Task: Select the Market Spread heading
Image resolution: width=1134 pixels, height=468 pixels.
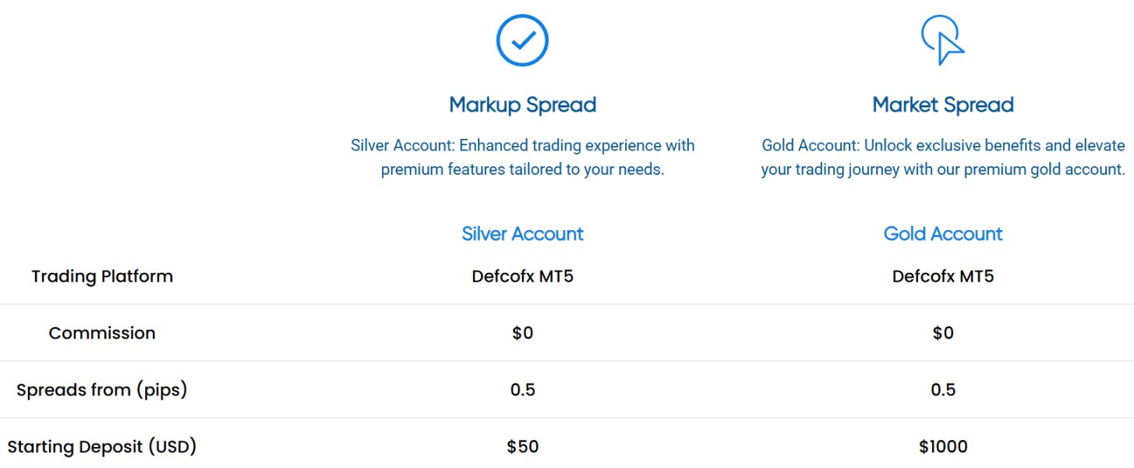Action: click(x=943, y=105)
